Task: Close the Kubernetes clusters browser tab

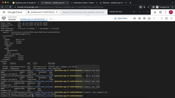Action: coord(97,3)
